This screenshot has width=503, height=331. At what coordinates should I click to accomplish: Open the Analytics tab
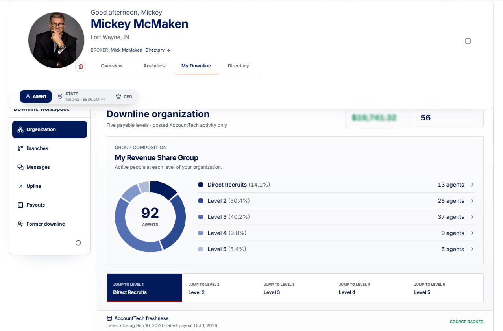154,66
